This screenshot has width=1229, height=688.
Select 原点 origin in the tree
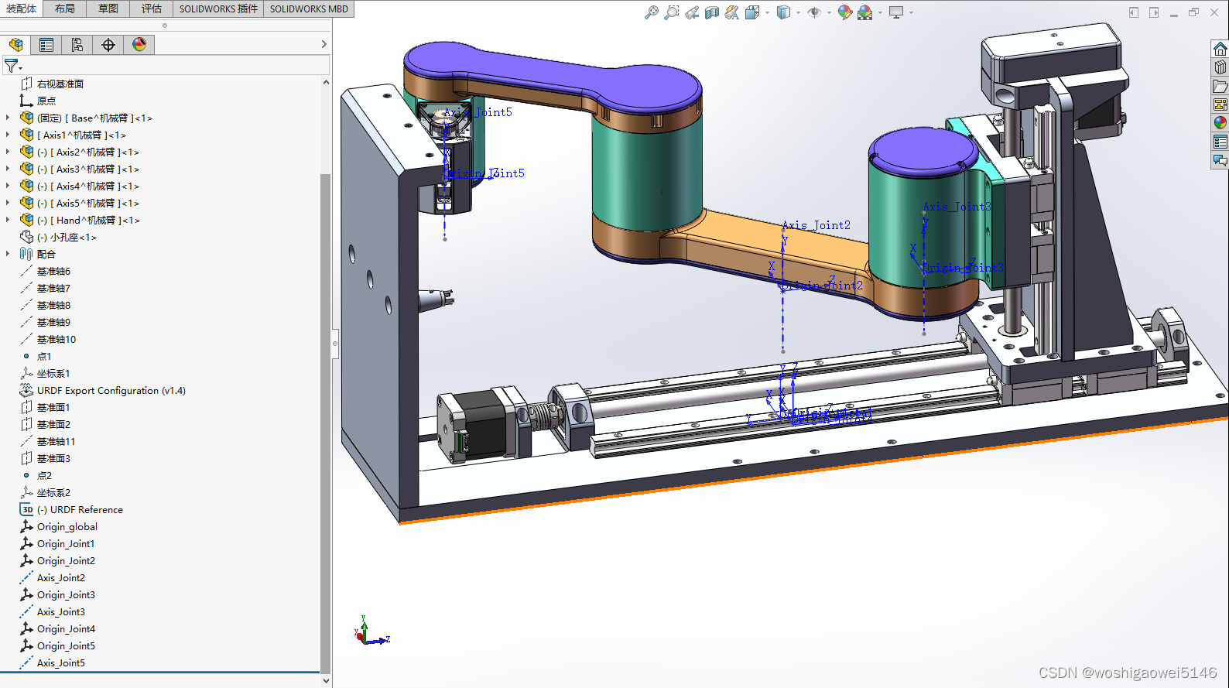(x=46, y=101)
